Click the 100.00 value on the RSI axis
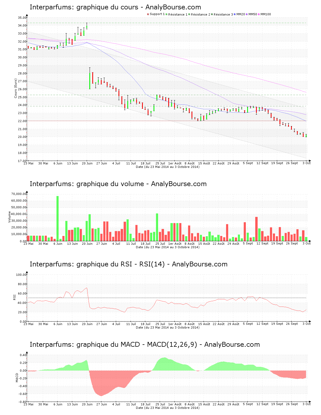Viewport: 321px width, 415px height. coord(21,275)
